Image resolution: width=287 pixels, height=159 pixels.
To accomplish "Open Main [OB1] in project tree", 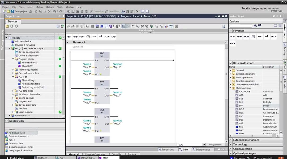I will [27, 66].
